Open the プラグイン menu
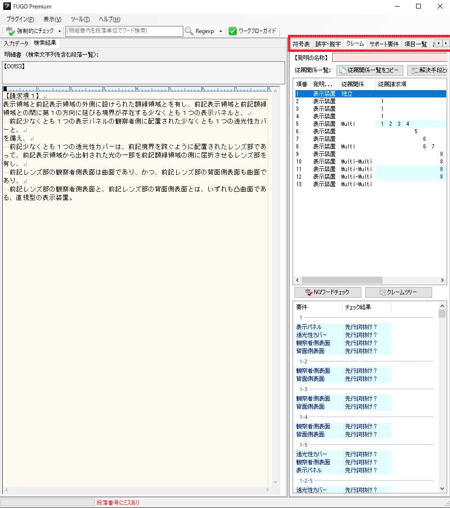450x508 pixels. (20, 19)
